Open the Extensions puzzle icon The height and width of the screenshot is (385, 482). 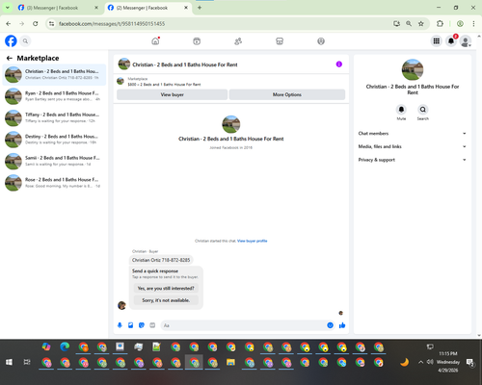(440, 24)
